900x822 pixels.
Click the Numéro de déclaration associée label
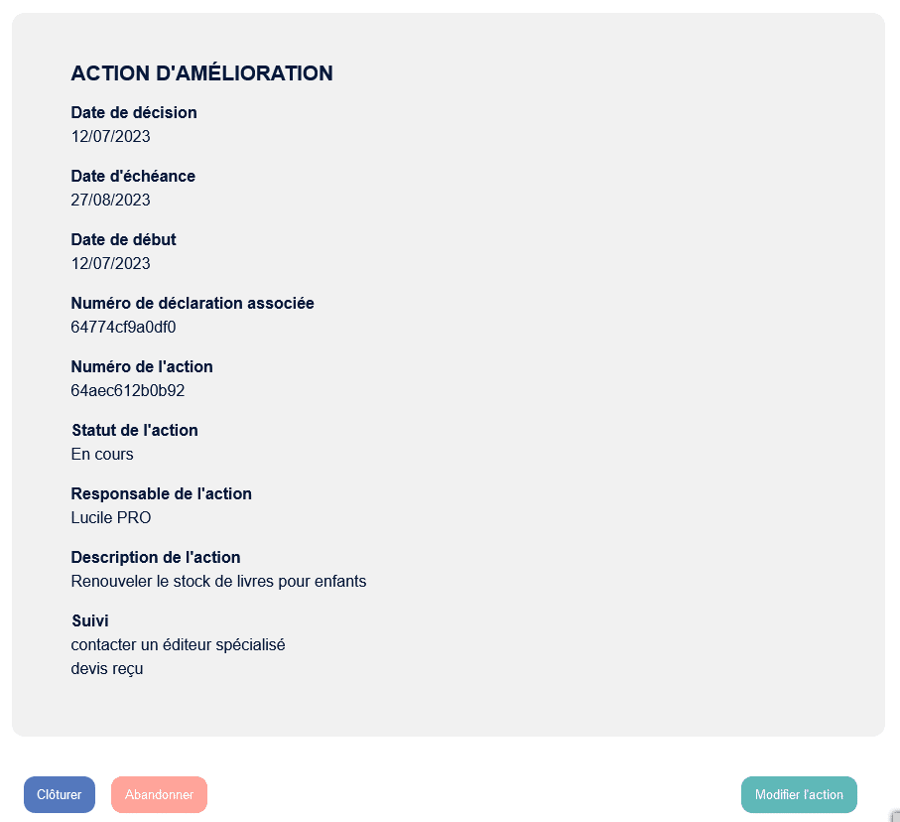click(x=193, y=303)
